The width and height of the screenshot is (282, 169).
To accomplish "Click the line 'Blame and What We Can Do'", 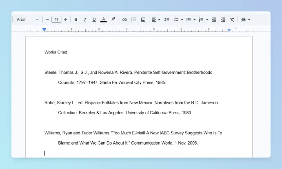I will (128, 143).
